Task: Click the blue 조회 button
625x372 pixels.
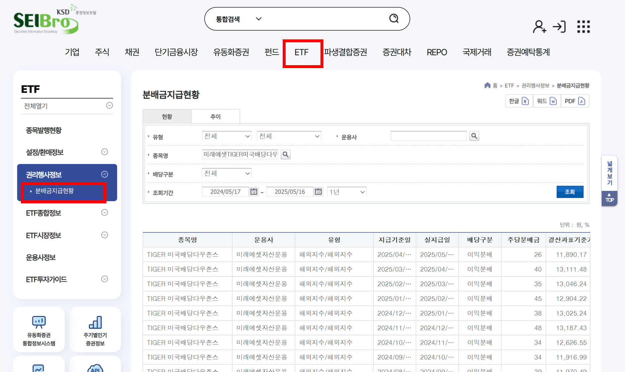Action: 570,192
